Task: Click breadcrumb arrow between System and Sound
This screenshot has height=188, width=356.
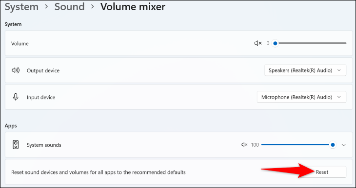Action: click(46, 7)
